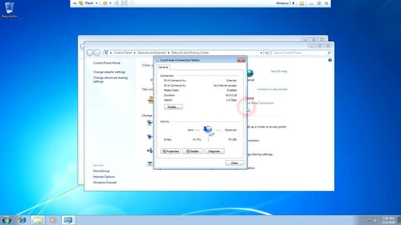Enter full screen mode in VMware Player

pyautogui.click(x=124, y=3)
